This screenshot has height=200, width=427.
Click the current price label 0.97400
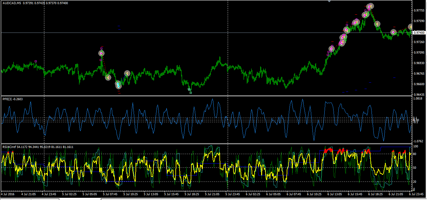(x=419, y=33)
